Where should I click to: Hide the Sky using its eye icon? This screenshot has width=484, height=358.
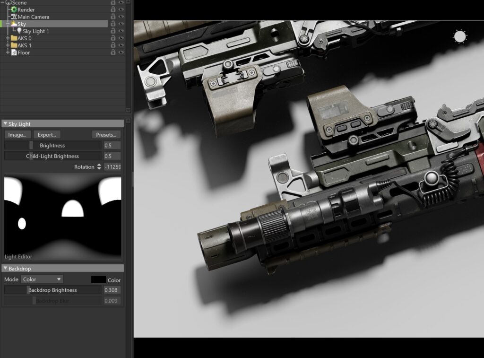[121, 24]
